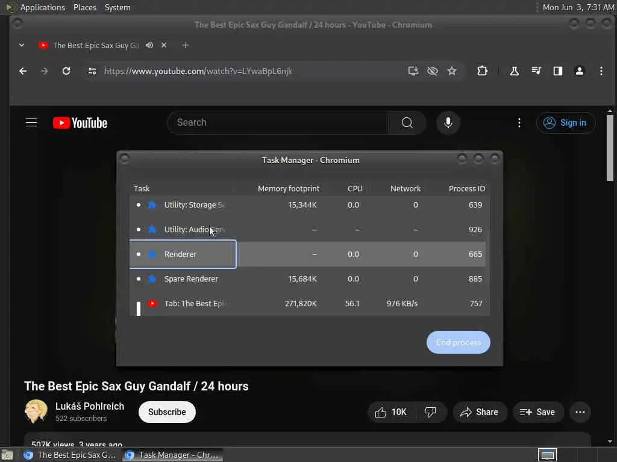Select the Tab: The Best Epic row

[307, 303]
